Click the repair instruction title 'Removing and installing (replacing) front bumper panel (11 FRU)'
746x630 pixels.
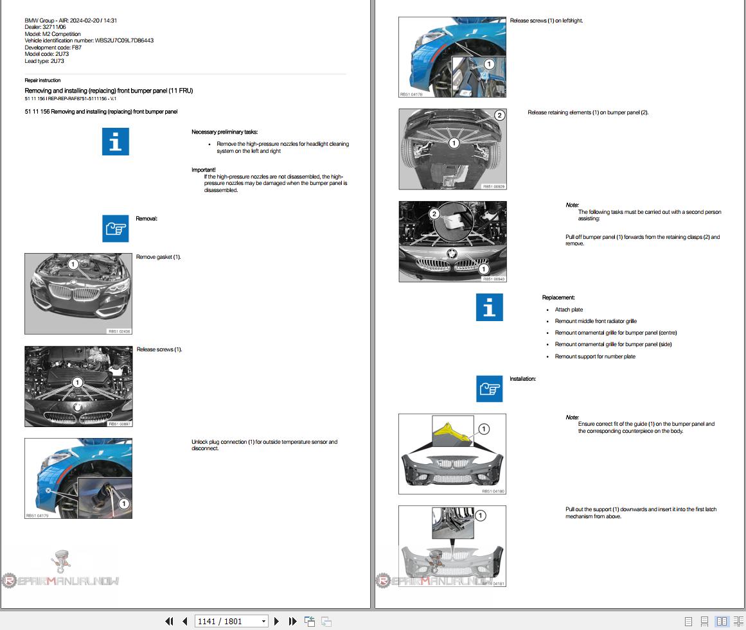pos(109,91)
